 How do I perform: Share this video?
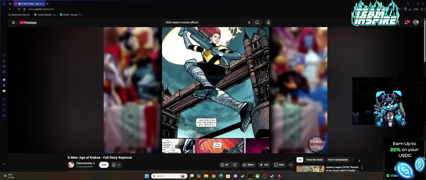click(x=248, y=165)
